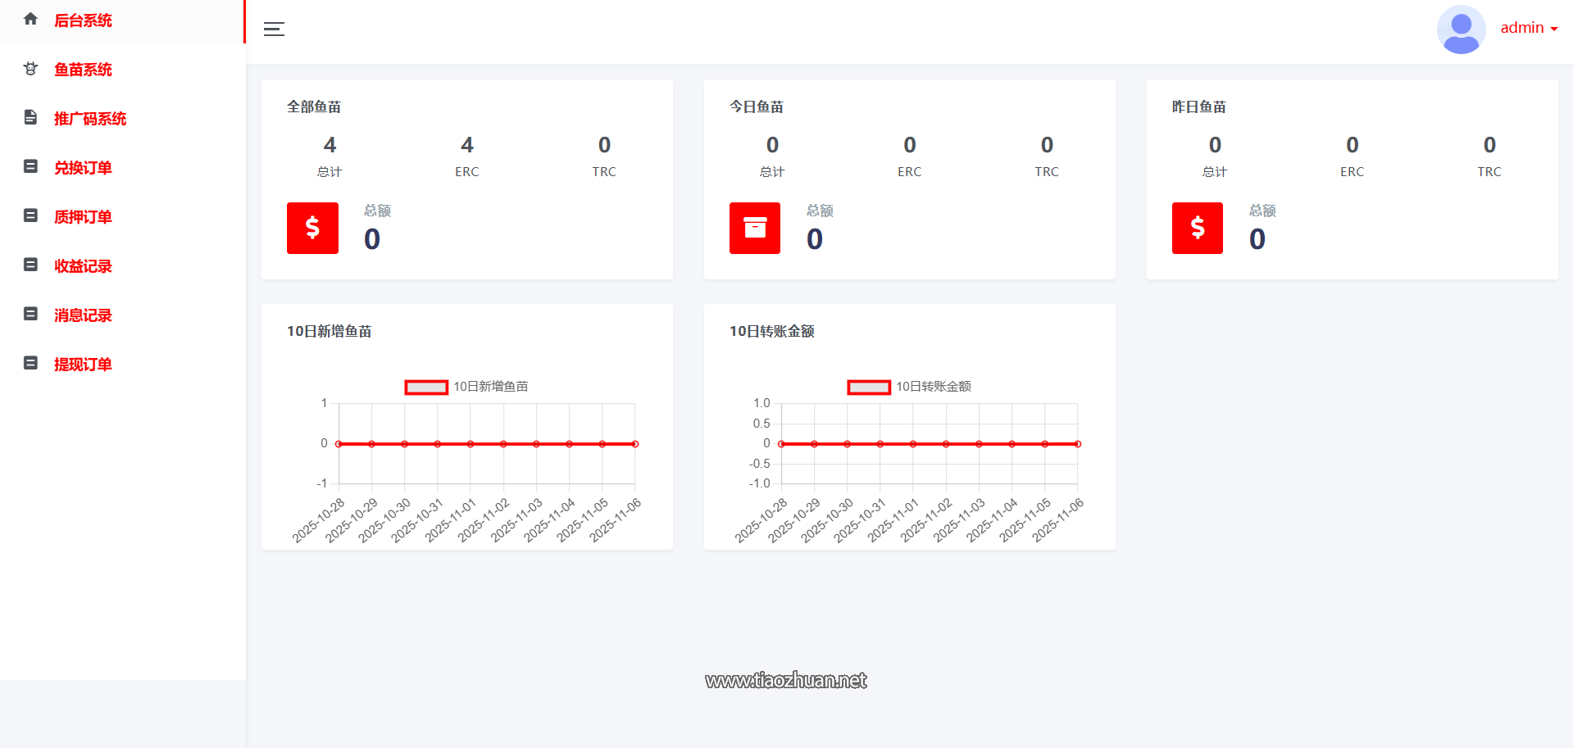Click the red archive box icon in 今日鱼苗
This screenshot has width=1573, height=748.
point(755,228)
